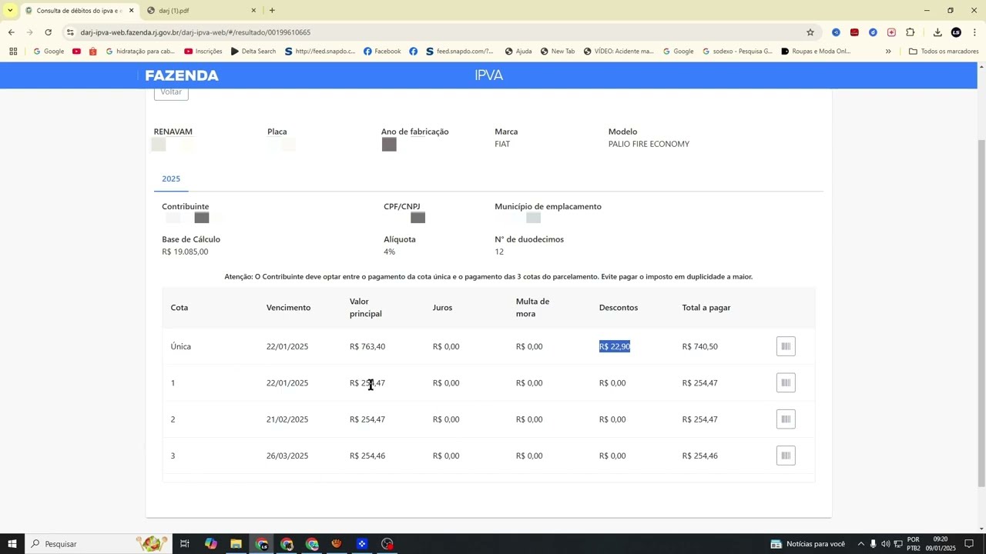
Task: Open the apps grid in bookmarks bar
Action: pyautogui.click(x=13, y=52)
